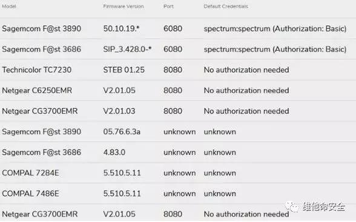
Task: Click the WeChat watermark logo icon
Action: 292,206
